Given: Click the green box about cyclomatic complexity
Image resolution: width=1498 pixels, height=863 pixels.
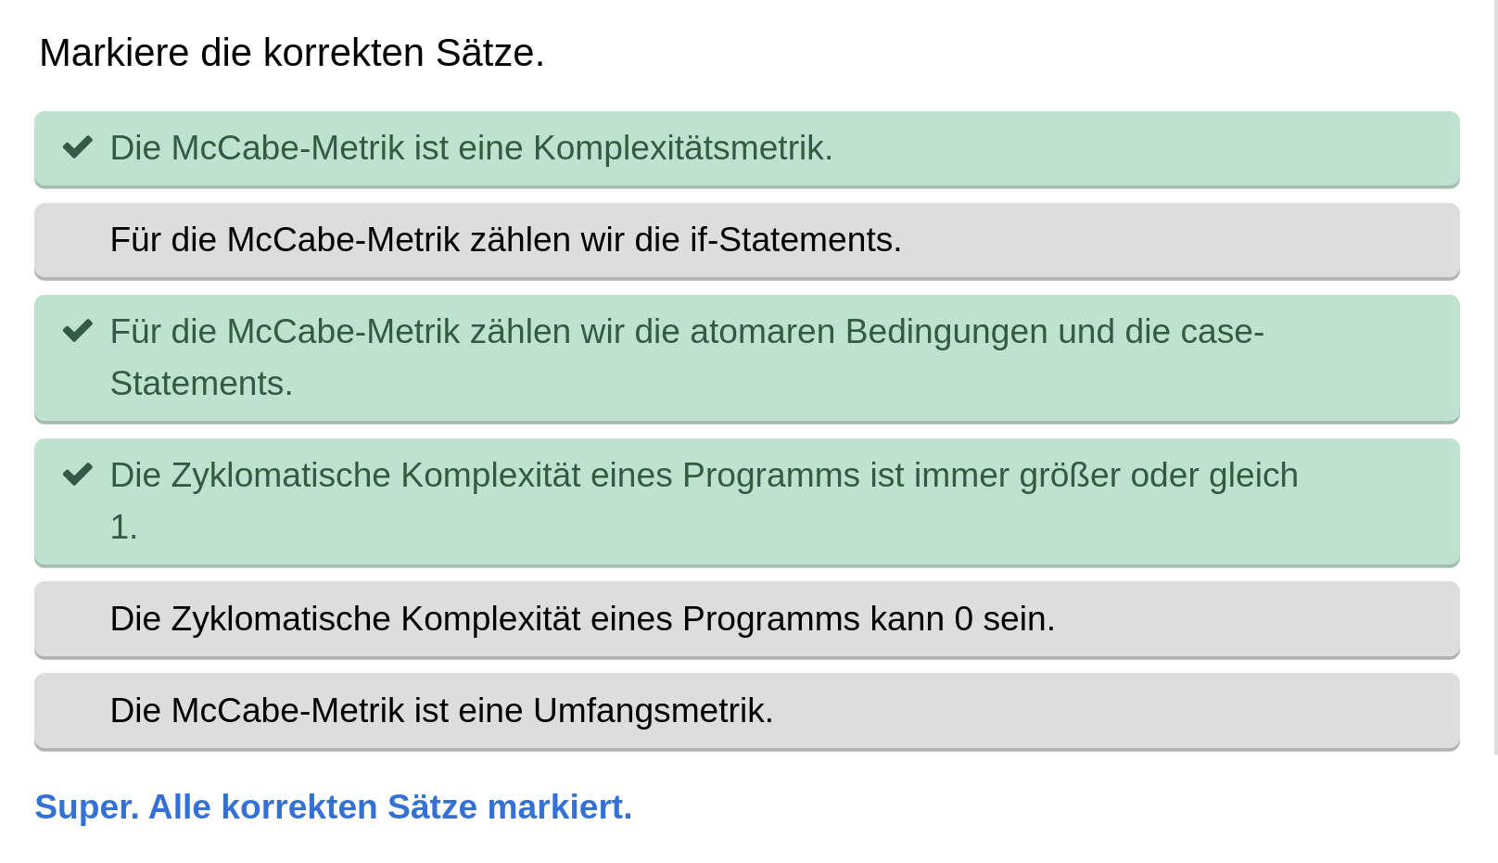Looking at the screenshot, I should click(649, 501).
